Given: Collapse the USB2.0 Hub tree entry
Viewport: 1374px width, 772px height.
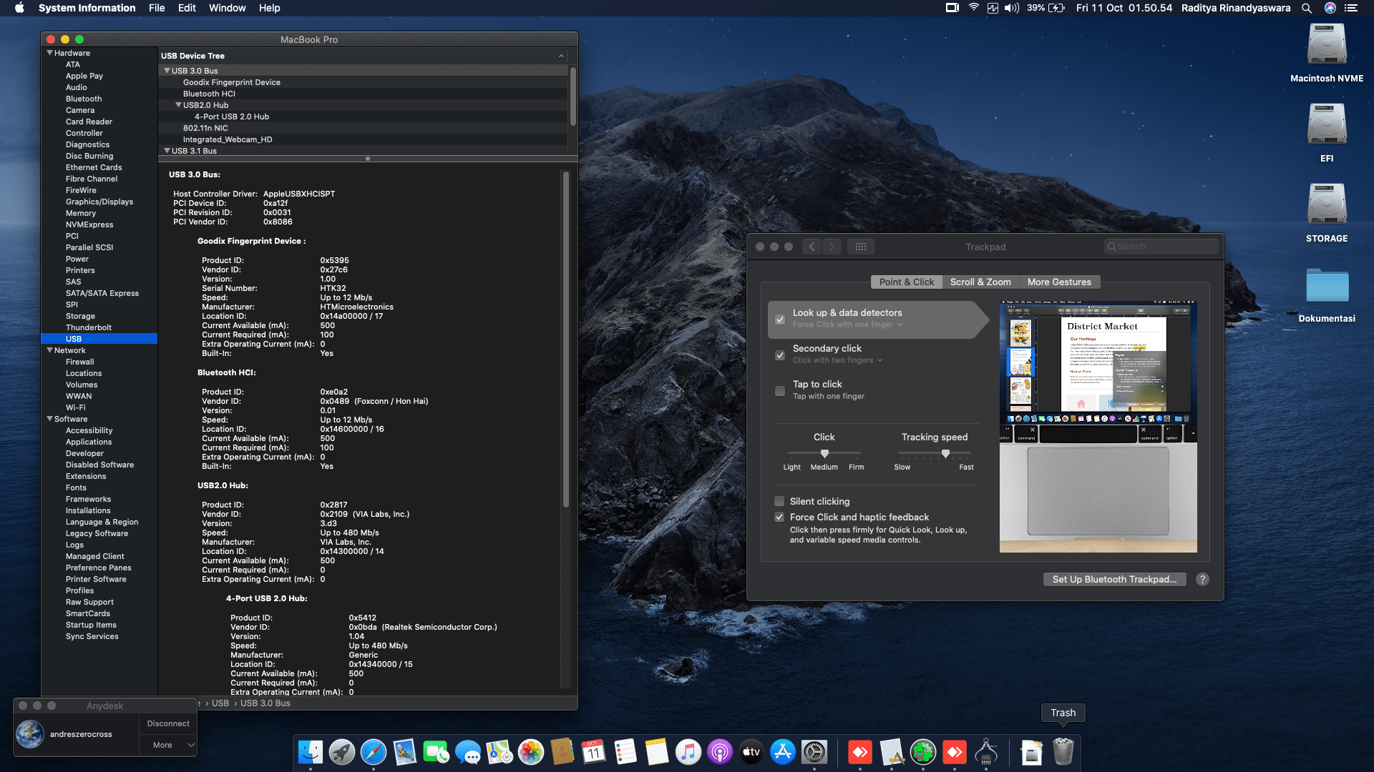Looking at the screenshot, I should pyautogui.click(x=178, y=105).
